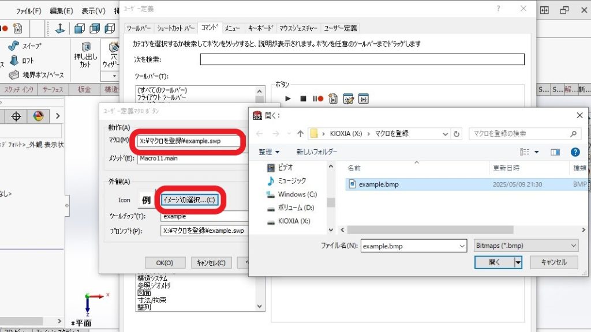
Task: Click the Extruded Cut (押し出しカット) tool
Action: point(85,54)
